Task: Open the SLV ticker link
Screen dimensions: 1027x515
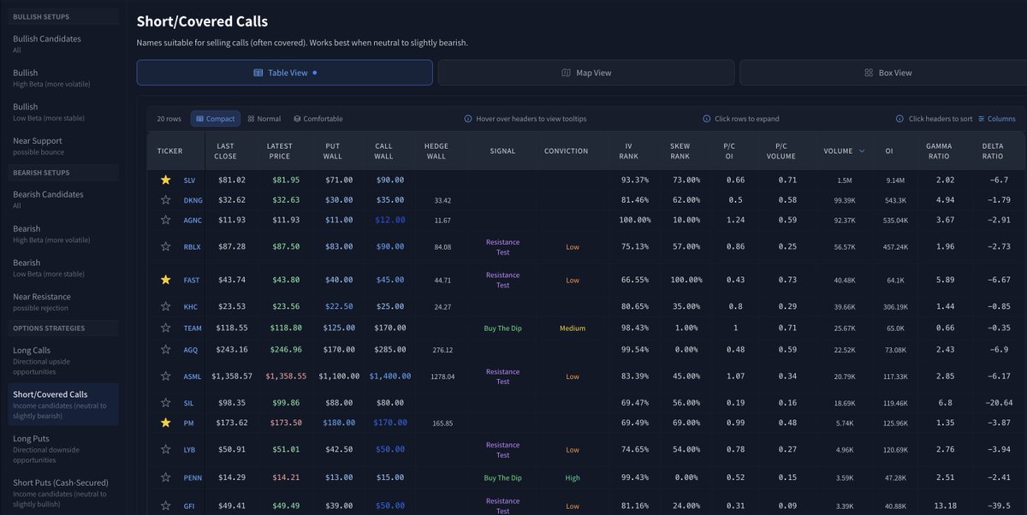Action: (190, 180)
